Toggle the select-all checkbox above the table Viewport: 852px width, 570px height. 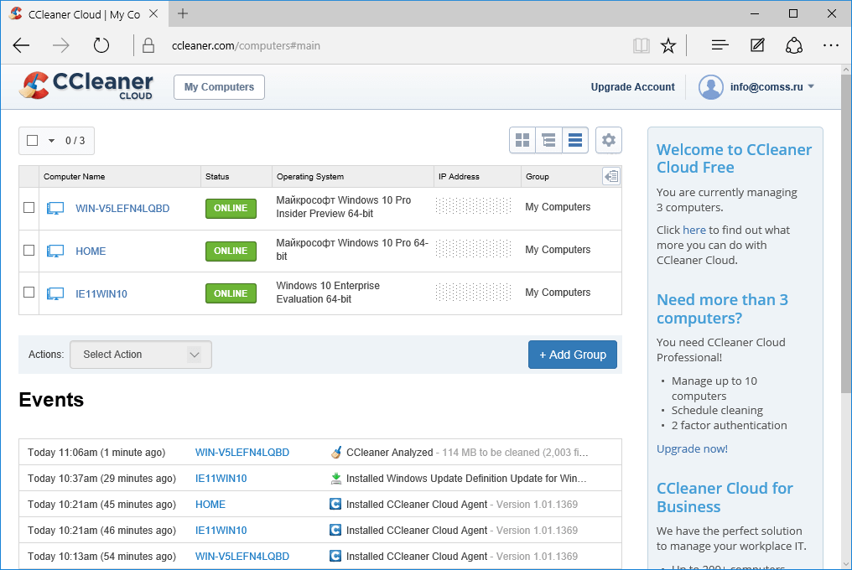tap(34, 140)
